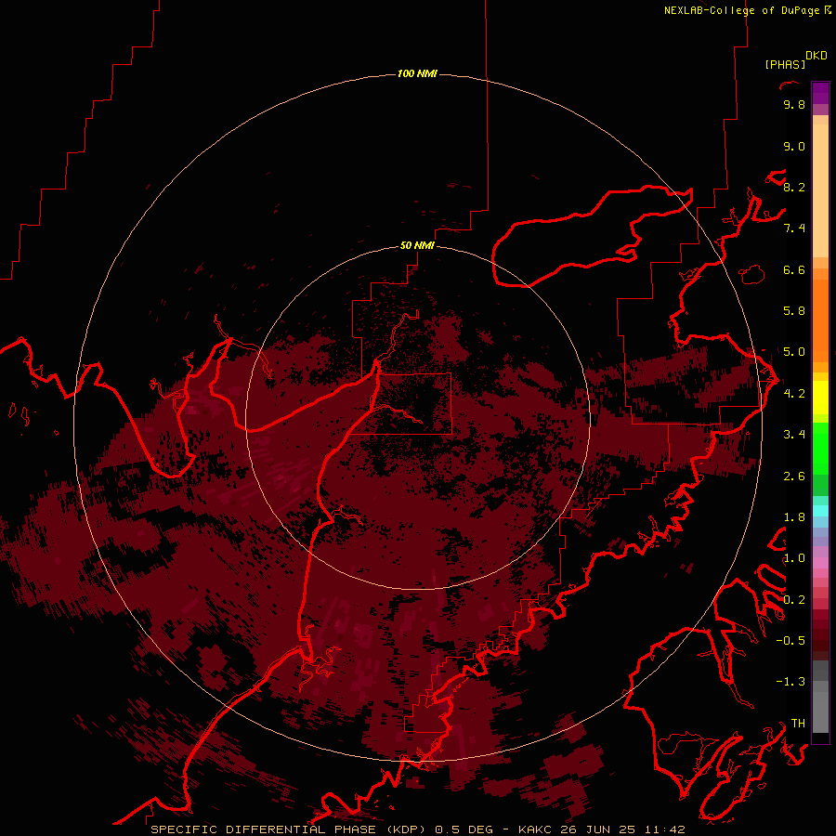
Task: Click the 4.2 value on the scale
Action: [x=794, y=394]
